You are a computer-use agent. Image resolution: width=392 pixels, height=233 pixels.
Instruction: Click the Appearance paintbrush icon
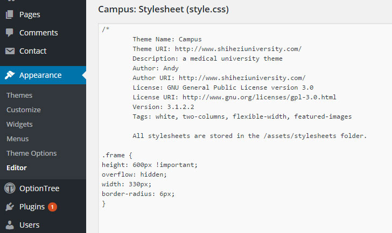coord(10,75)
